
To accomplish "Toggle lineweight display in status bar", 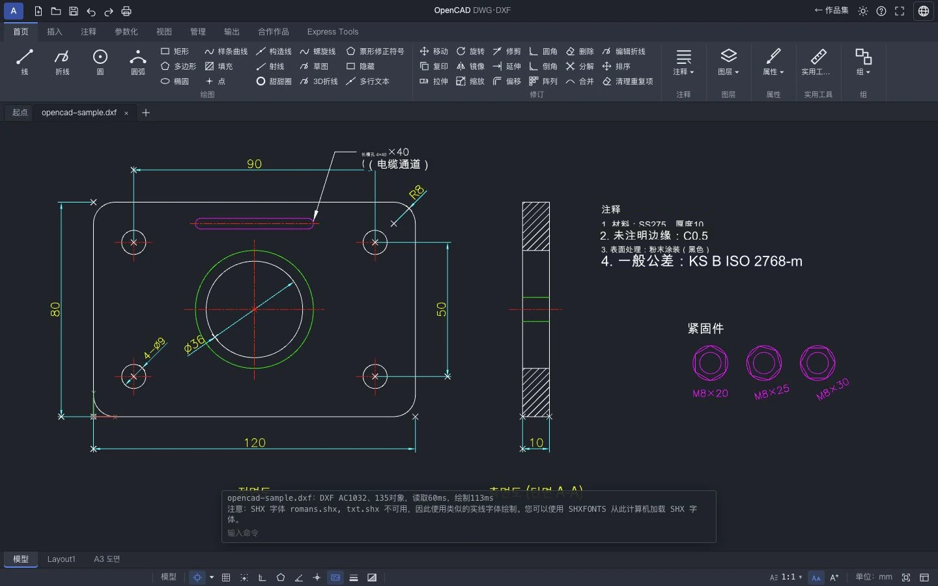I will [354, 578].
